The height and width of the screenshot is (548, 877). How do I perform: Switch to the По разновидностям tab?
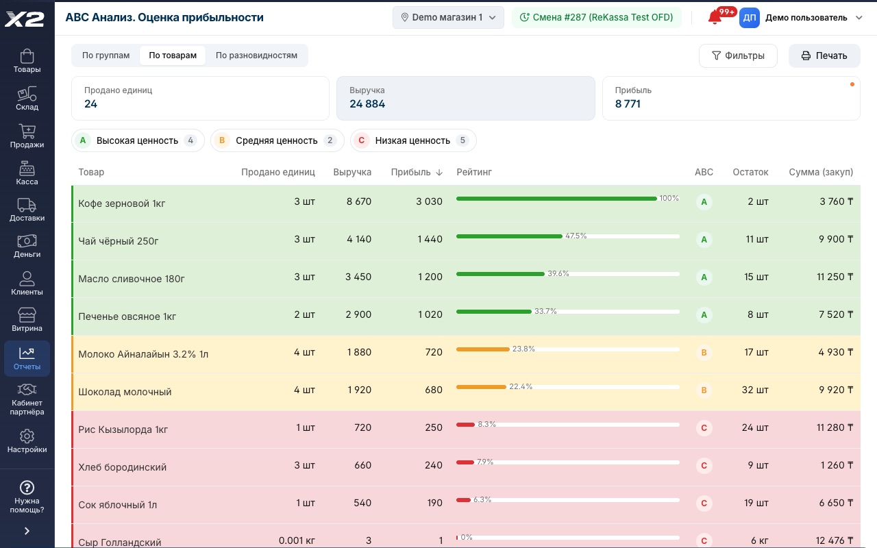tap(256, 55)
